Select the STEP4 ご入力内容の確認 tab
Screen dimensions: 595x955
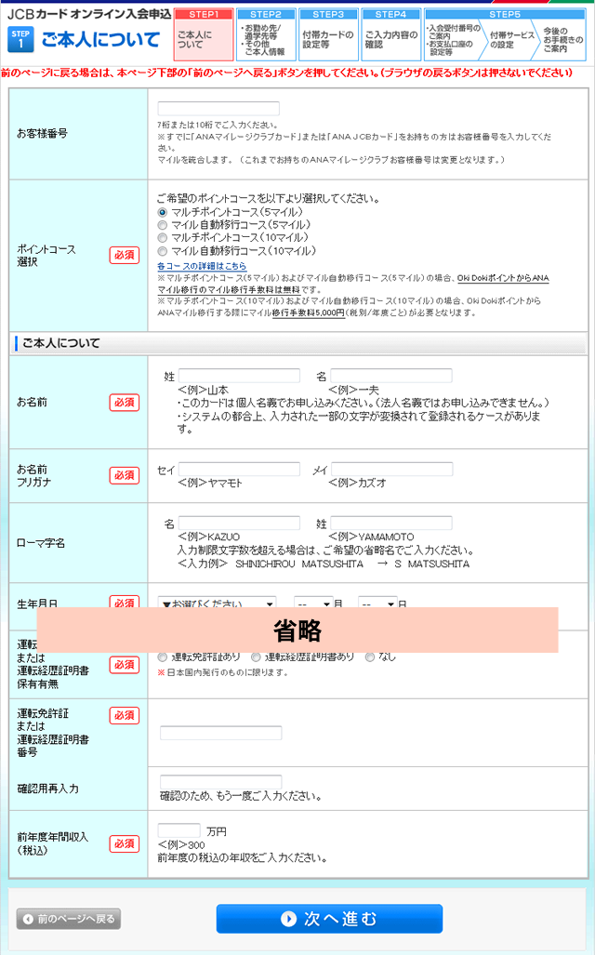pos(391,34)
